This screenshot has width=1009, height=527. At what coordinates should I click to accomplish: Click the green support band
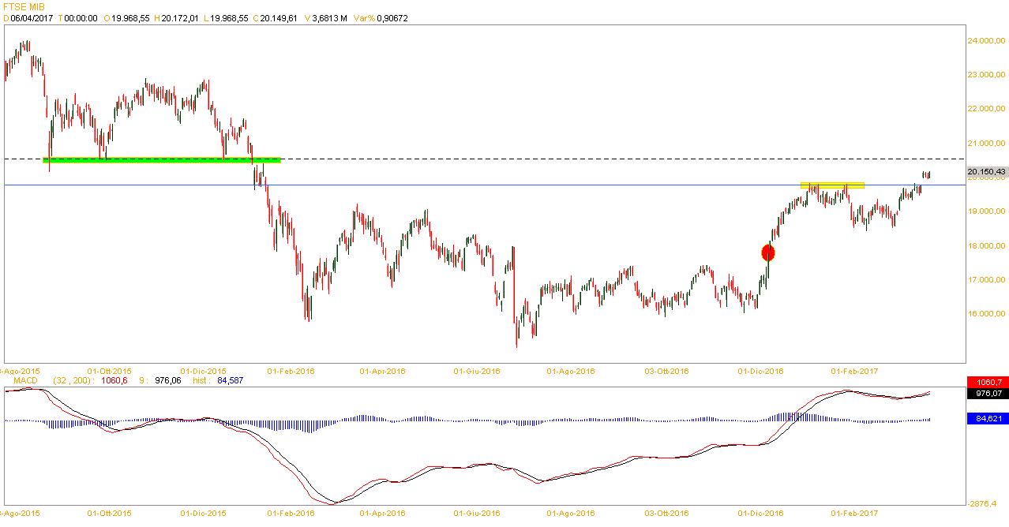point(161,160)
